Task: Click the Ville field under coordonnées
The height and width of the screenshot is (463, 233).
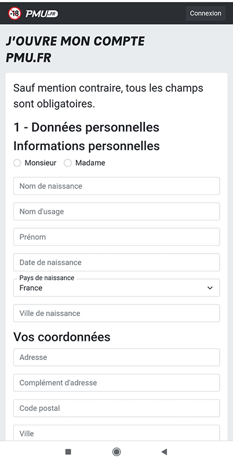Action: tap(116, 433)
